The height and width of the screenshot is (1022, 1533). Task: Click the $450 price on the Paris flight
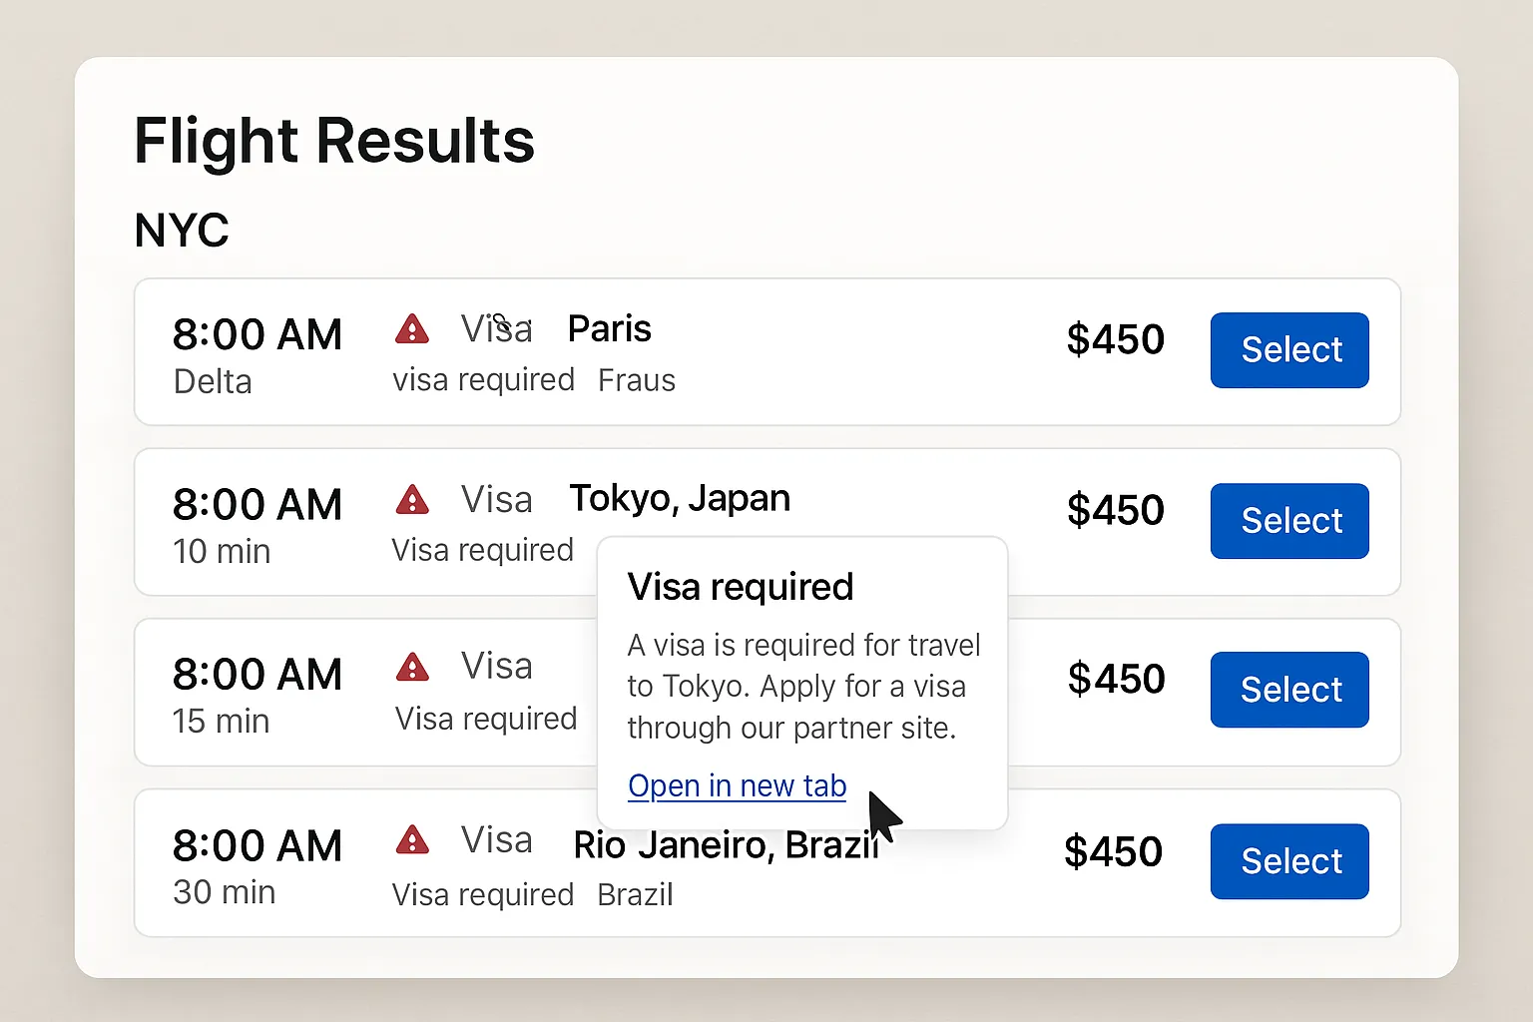point(1114,338)
